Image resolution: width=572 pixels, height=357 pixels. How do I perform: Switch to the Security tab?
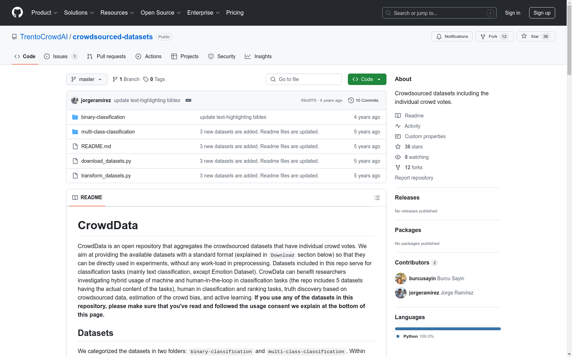tap(222, 56)
